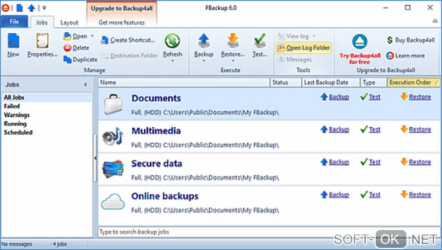Image resolution: width=442 pixels, height=250 pixels.
Task: Sort jobs by the Status column
Action: (x=286, y=82)
